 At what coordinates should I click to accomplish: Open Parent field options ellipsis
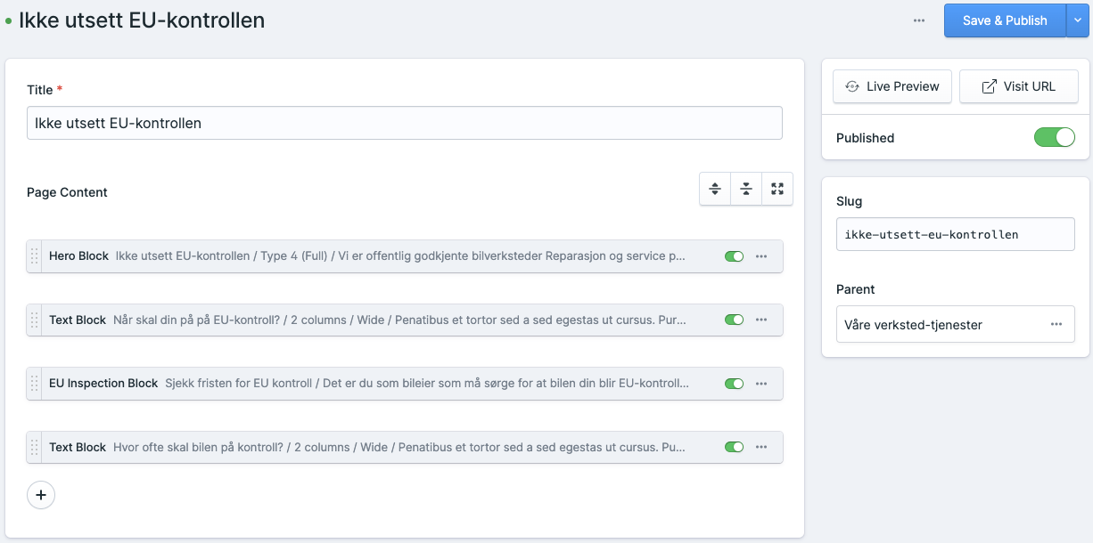pyautogui.click(x=1056, y=325)
